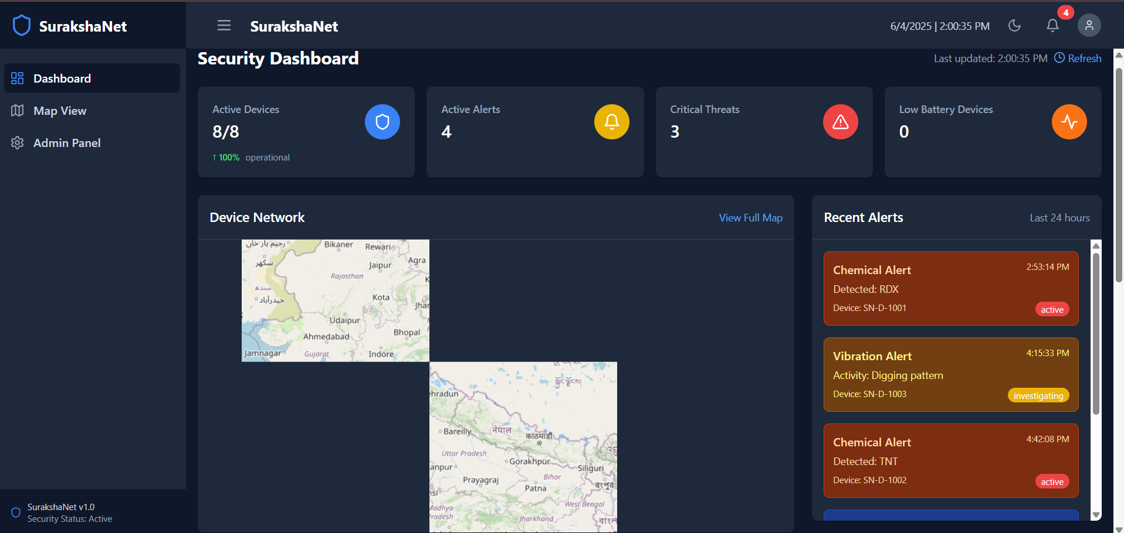Click the red warning Critical Threats icon
Viewport: 1124px width, 533px height.
[x=840, y=122]
